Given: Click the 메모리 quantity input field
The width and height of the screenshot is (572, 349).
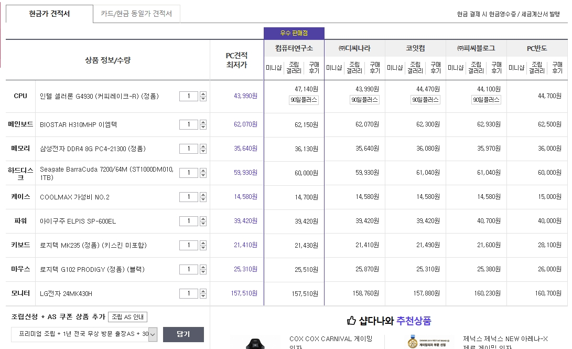Looking at the screenshot, I should coord(189,149).
